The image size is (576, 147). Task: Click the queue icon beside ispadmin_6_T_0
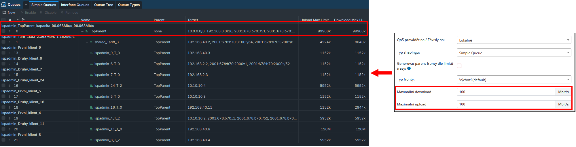(x=92, y=64)
